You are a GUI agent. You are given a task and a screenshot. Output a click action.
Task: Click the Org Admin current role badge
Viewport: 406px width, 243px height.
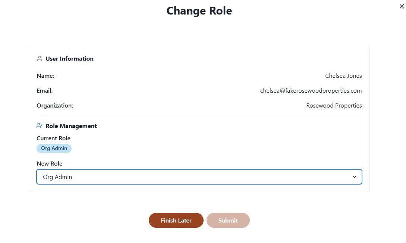54,148
